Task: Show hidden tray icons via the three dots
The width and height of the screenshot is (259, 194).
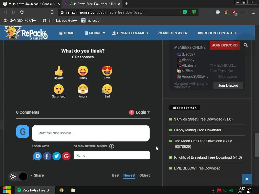Action: 213,190
